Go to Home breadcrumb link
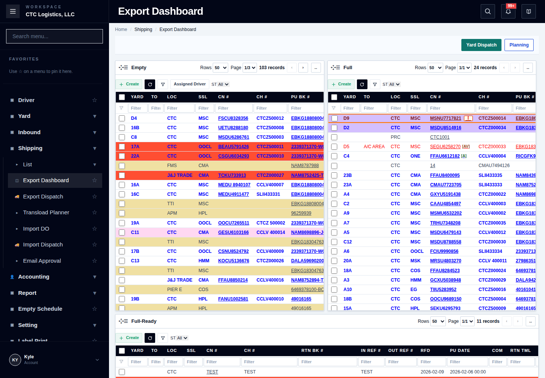Screen dimensions: 545x378 click(x=121, y=29)
